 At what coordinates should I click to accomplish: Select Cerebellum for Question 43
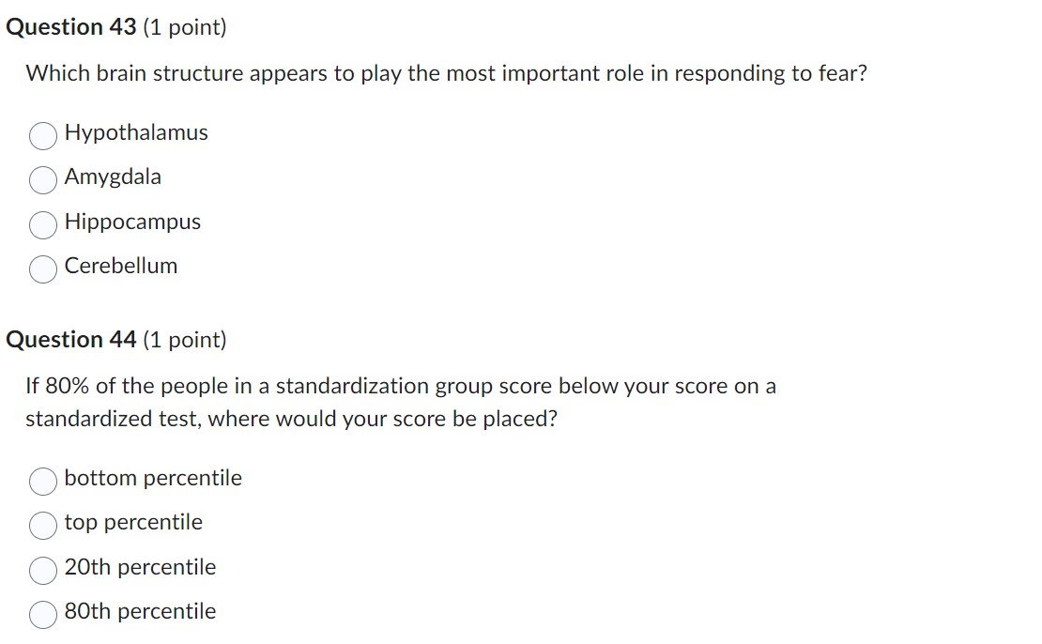[x=41, y=269]
